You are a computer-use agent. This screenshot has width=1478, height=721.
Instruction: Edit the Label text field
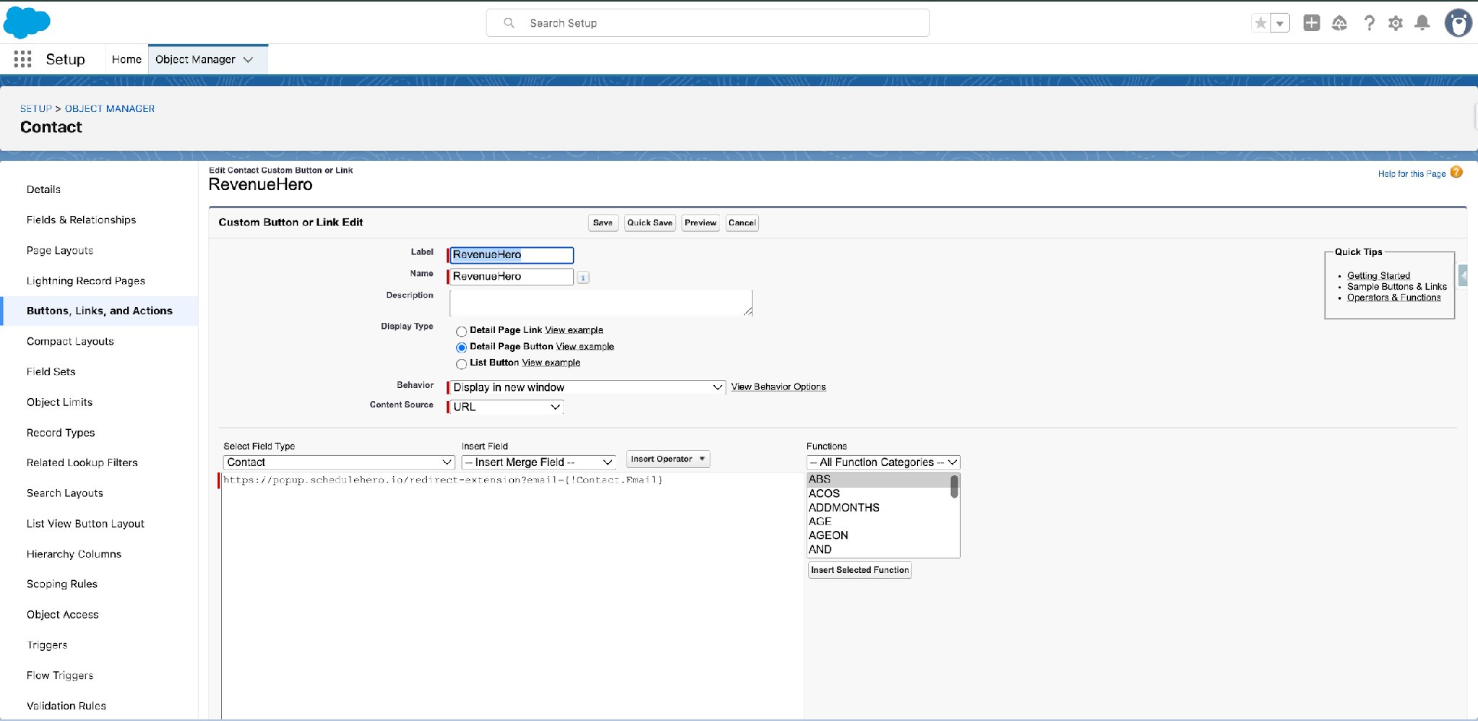512,255
